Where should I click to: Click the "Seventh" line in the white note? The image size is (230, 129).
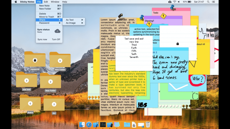[x=134, y=57]
